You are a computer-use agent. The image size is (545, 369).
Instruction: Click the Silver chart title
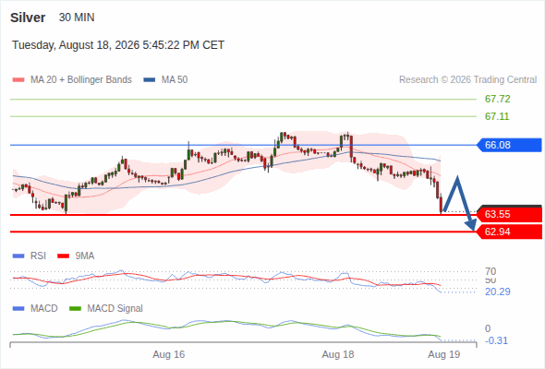tap(28, 18)
